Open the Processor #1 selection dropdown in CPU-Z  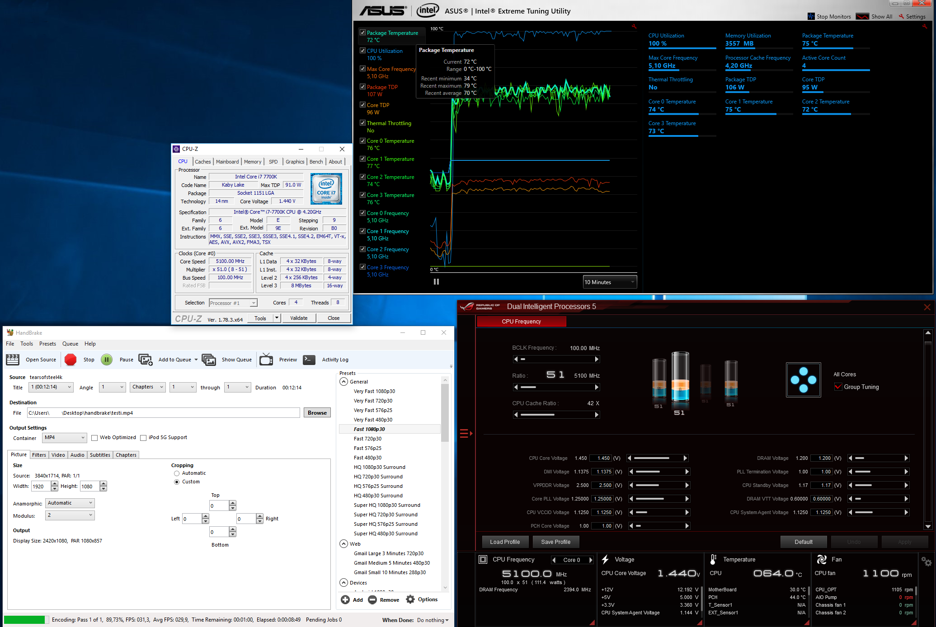[233, 303]
